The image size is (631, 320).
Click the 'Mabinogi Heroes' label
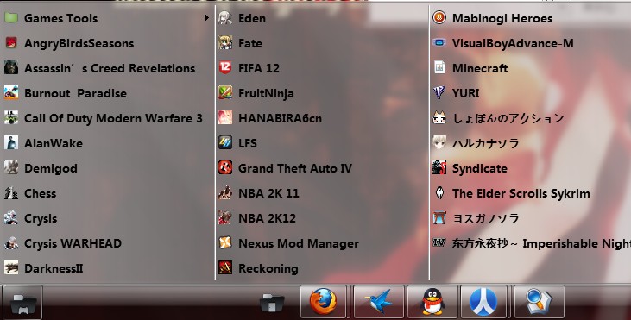coord(502,18)
